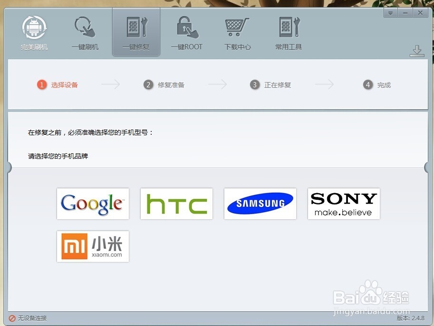
Task: Click step 3 正在修复 indicator
Action: tap(270, 85)
